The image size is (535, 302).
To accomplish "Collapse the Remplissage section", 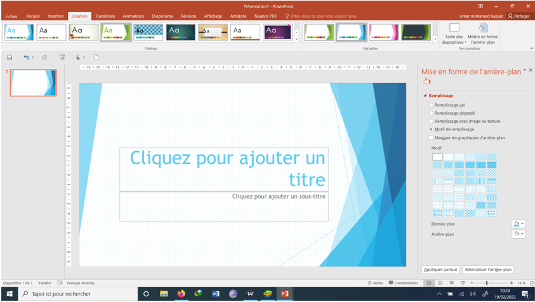I will [426, 96].
